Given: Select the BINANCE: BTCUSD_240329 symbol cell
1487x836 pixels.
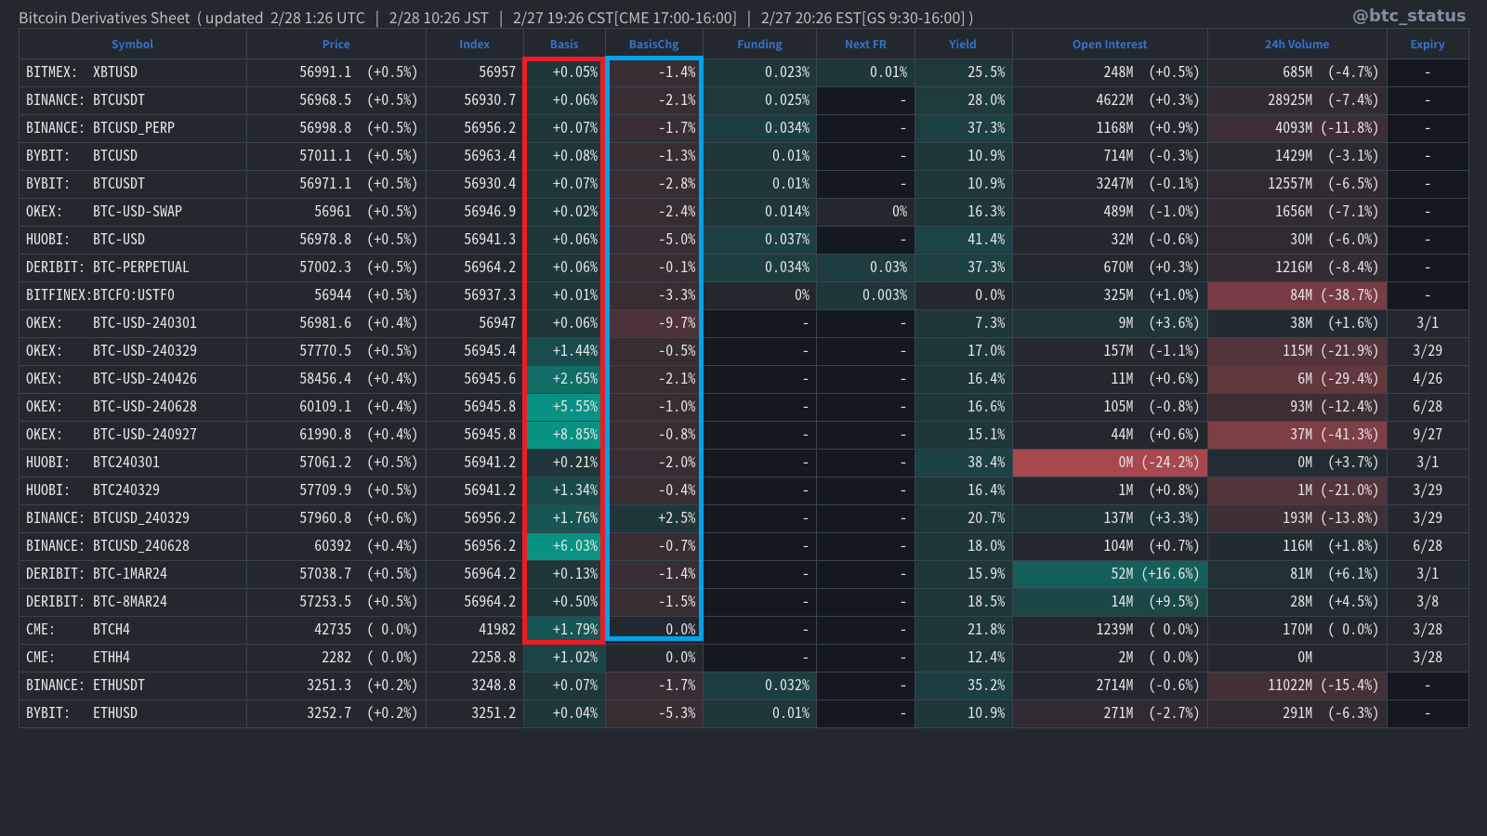Looking at the screenshot, I should coord(133,518).
